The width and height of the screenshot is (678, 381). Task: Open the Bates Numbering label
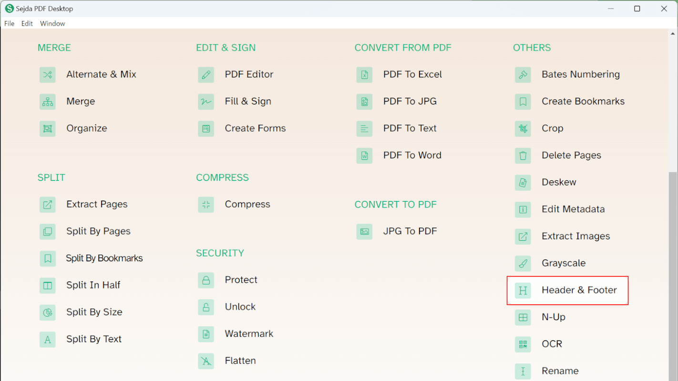click(581, 74)
